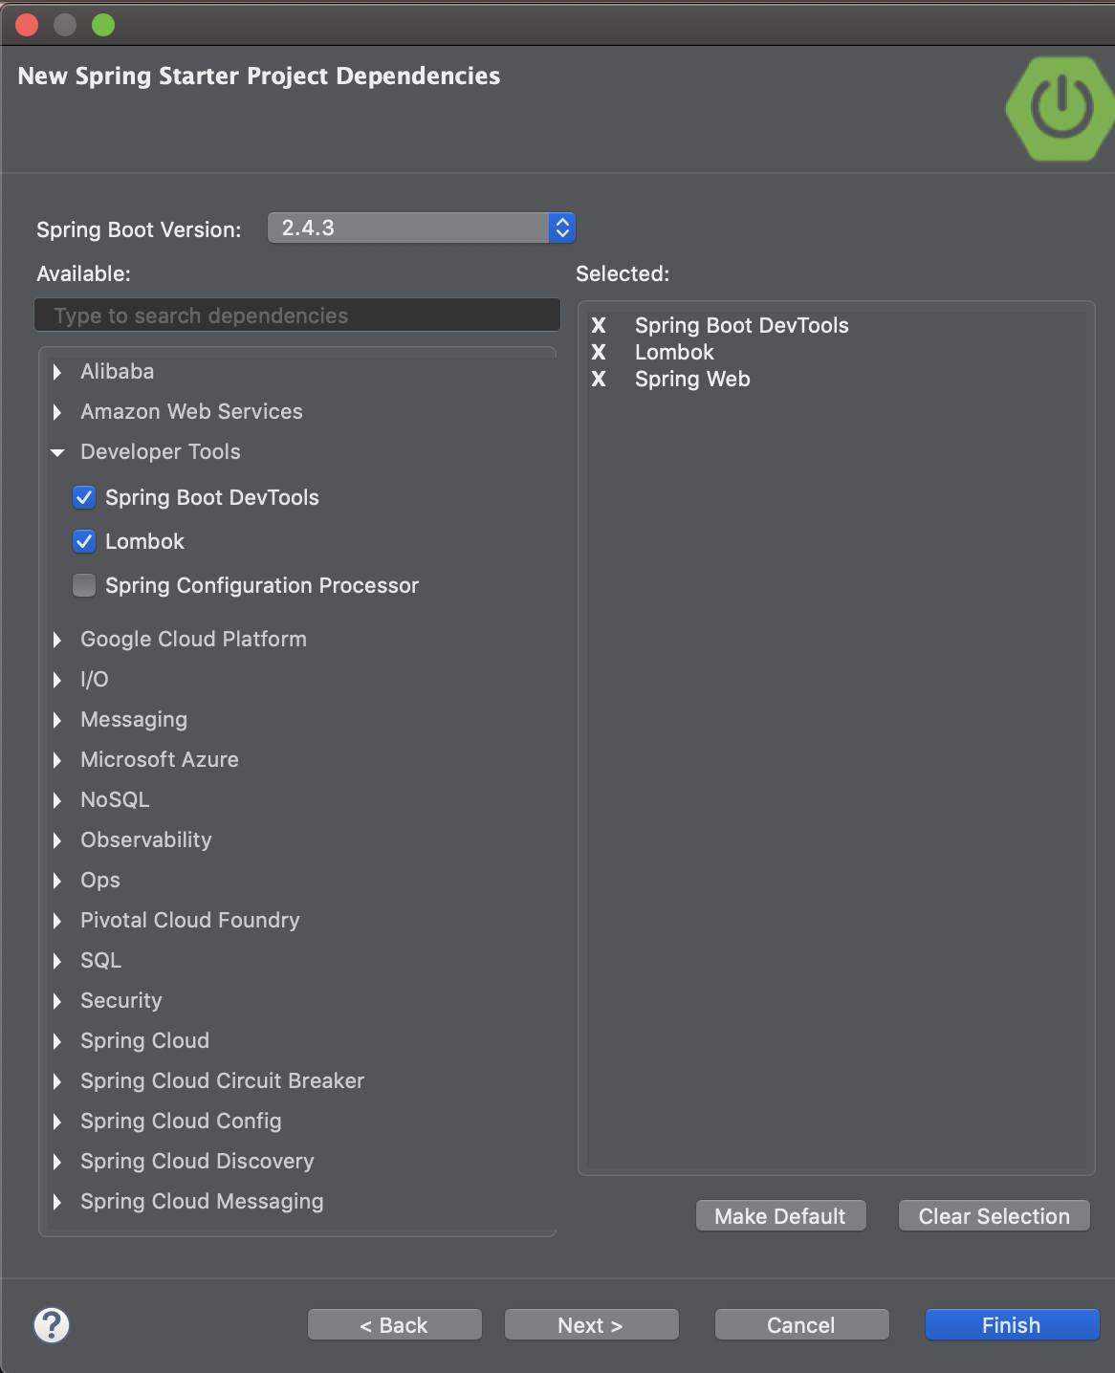This screenshot has width=1115, height=1373.
Task: Click the Pivotal Cloud Foundry label
Action: [190, 920]
